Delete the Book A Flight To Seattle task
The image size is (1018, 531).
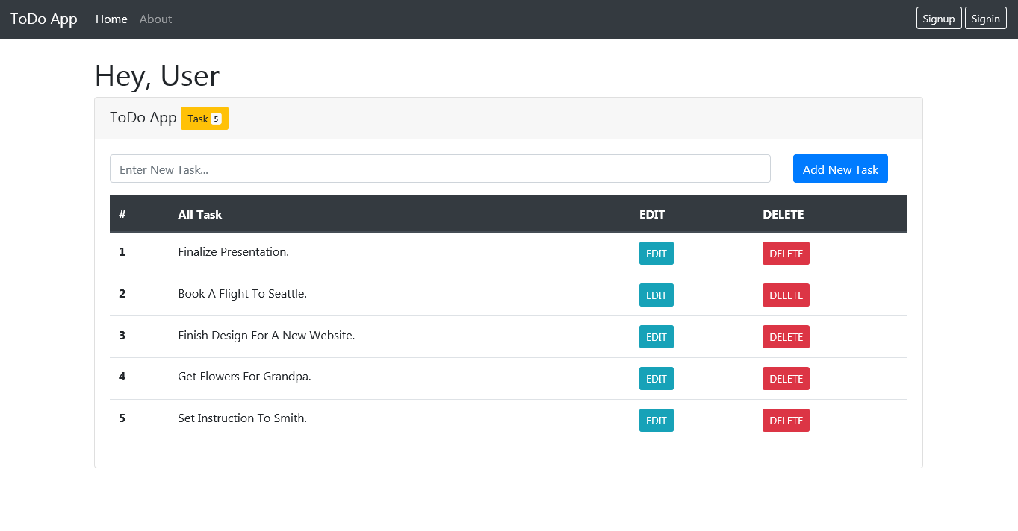(786, 295)
